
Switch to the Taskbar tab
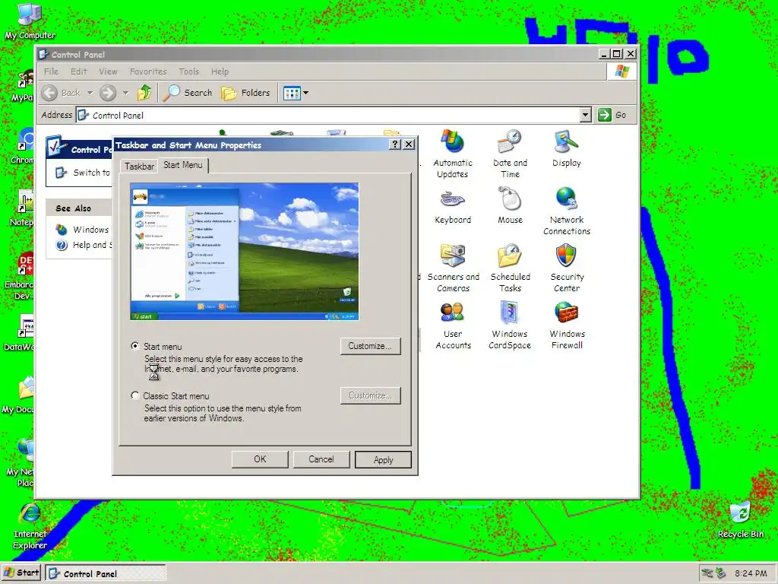click(139, 167)
